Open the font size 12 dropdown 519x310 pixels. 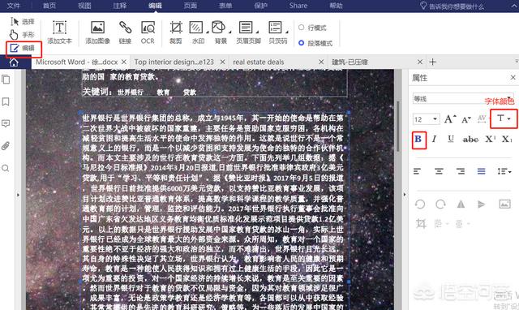(426, 119)
